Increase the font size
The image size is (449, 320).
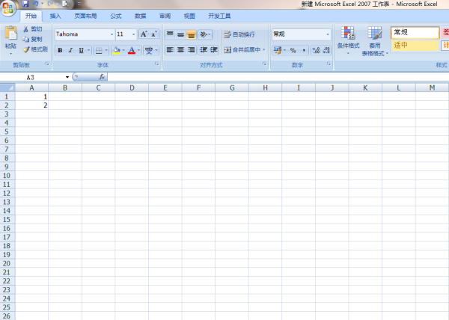[x=144, y=34]
